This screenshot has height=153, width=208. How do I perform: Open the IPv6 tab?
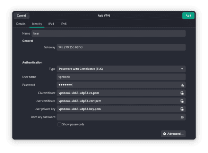click(64, 24)
